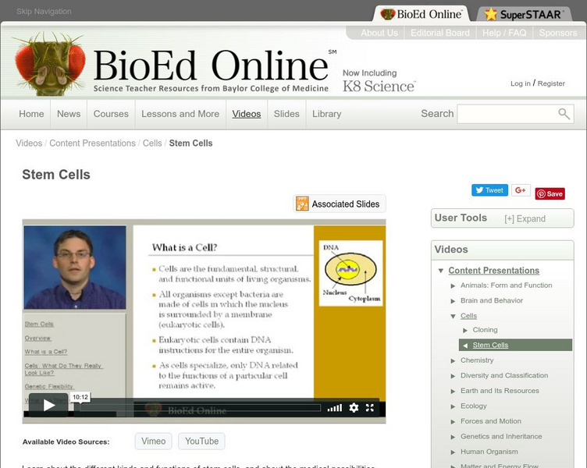Expand the Chemistry arrow
The image size is (587, 468).
click(453, 360)
